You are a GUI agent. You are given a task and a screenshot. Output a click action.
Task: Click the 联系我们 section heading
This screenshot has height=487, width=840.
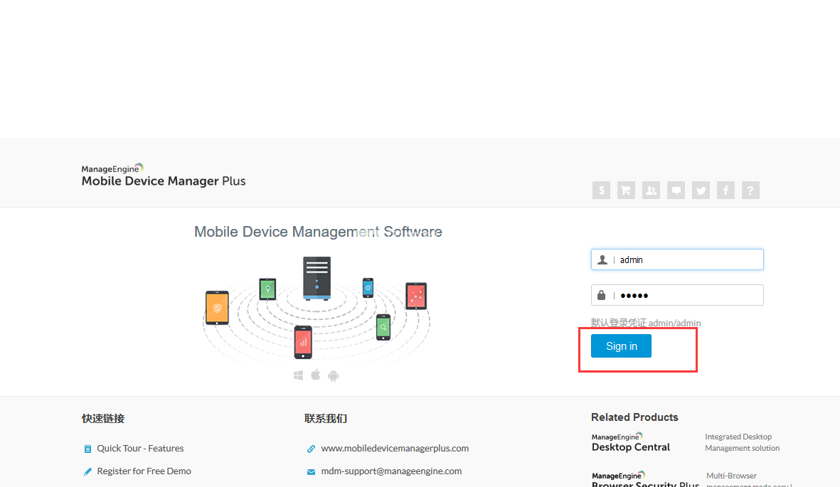tap(326, 419)
